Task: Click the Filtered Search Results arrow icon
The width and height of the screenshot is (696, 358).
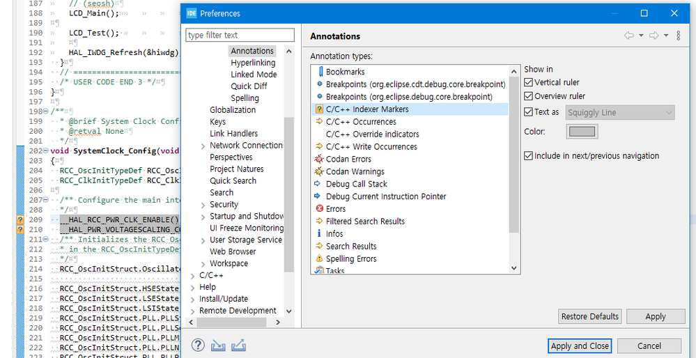Action: [x=318, y=221]
